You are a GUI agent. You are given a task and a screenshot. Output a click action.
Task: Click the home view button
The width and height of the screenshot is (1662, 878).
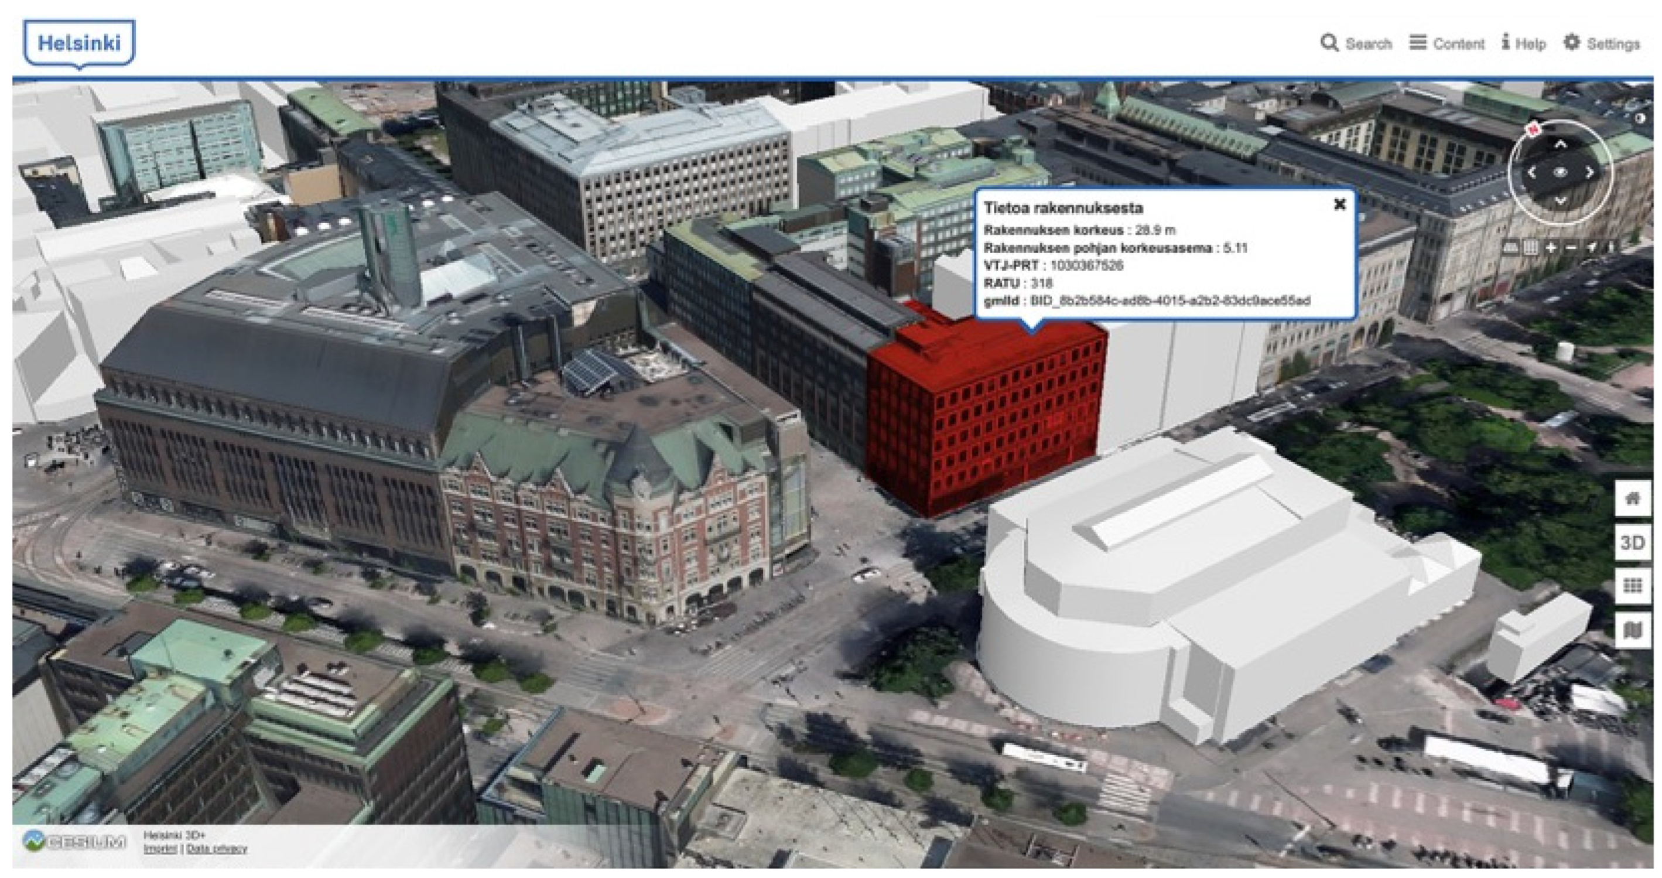1632,498
